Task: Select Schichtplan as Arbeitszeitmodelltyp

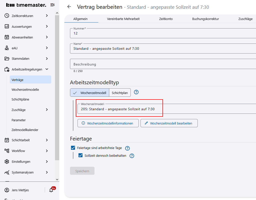Action: coord(120,93)
